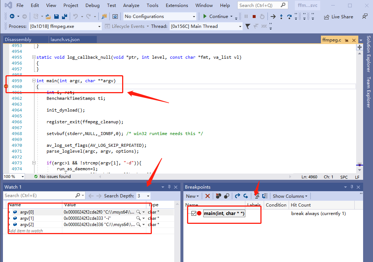Pin the ffmpeg.c tab
Viewport: 373px width, 262px height.
[x=347, y=40]
